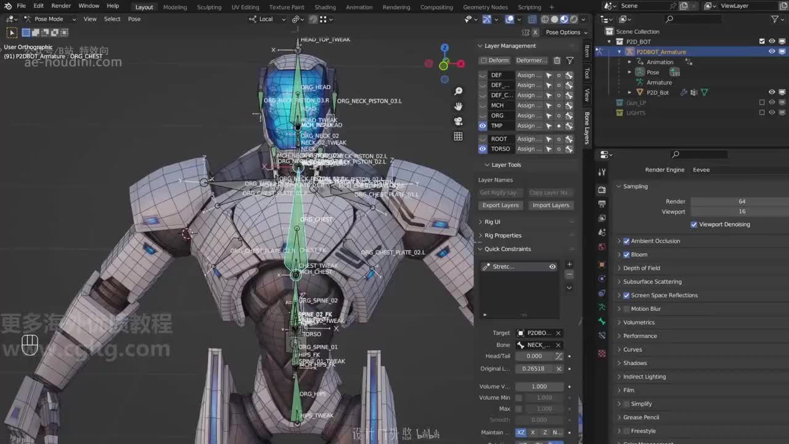
Task: Click the outliner filter funnel icon
Action: pyautogui.click(x=775, y=19)
